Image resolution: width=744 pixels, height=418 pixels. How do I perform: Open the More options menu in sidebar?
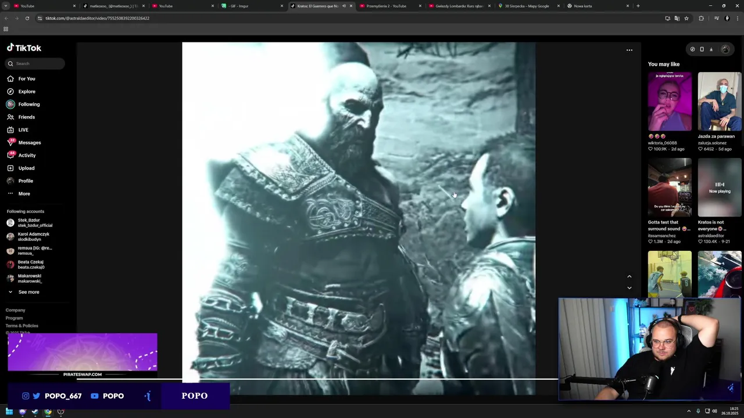pos(19,193)
